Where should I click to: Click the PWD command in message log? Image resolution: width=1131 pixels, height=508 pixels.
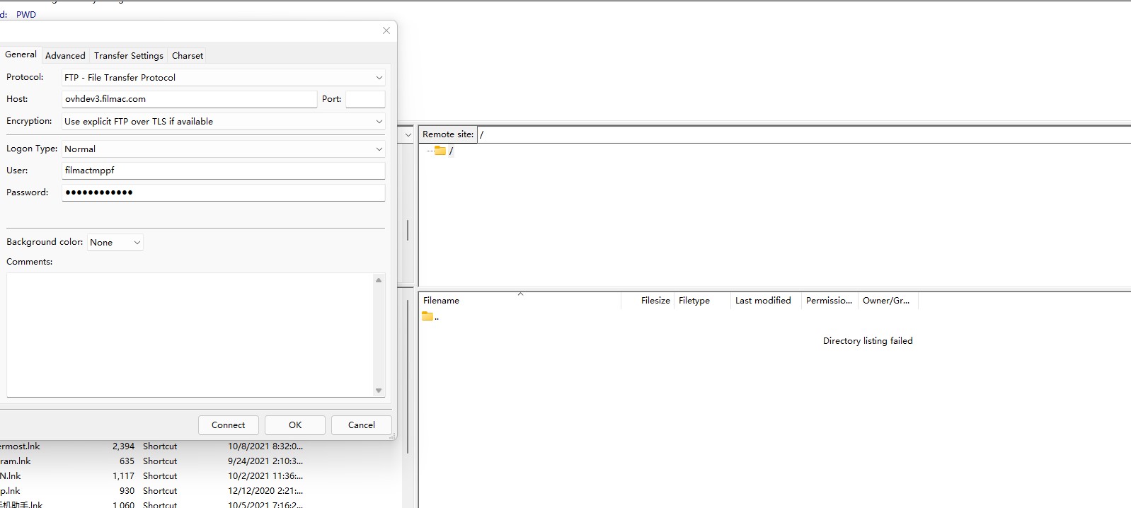tap(26, 14)
